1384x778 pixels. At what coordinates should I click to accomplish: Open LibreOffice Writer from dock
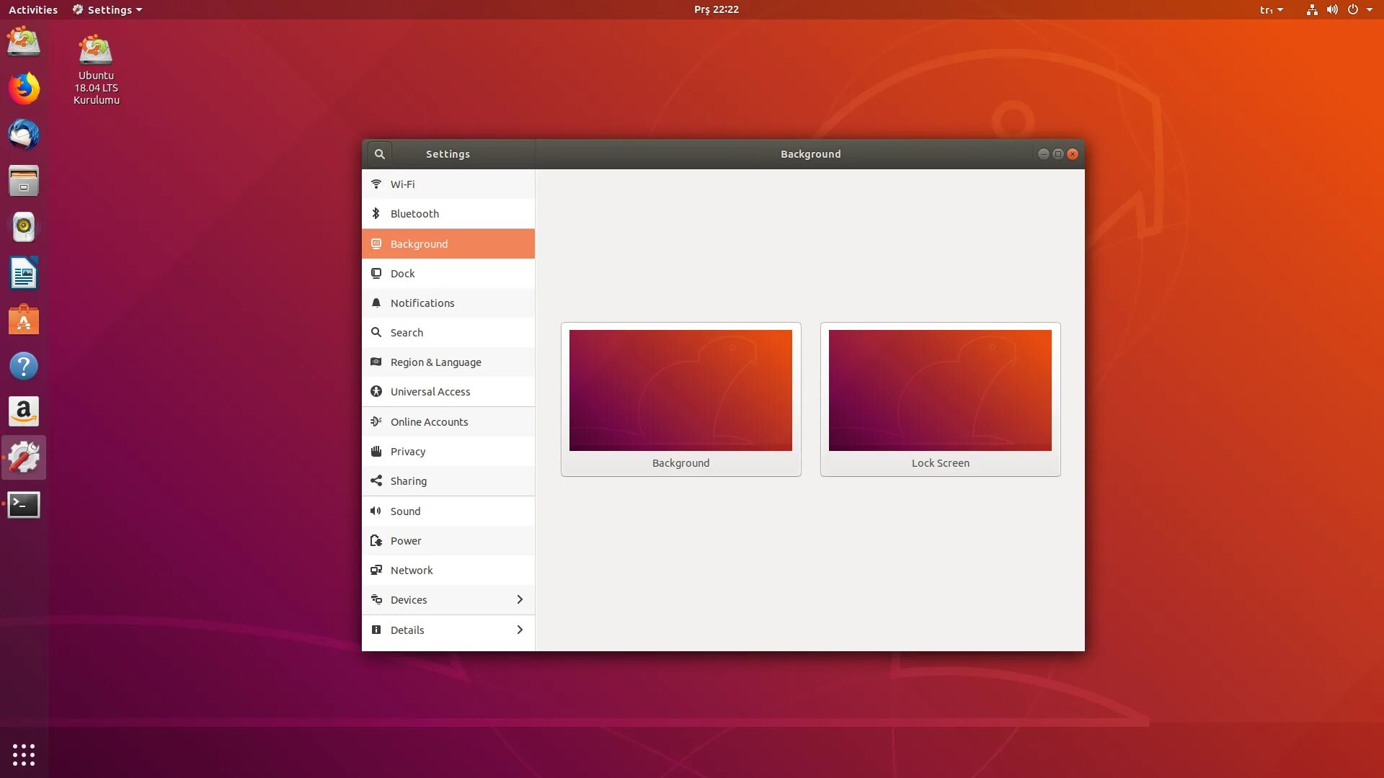click(x=24, y=274)
